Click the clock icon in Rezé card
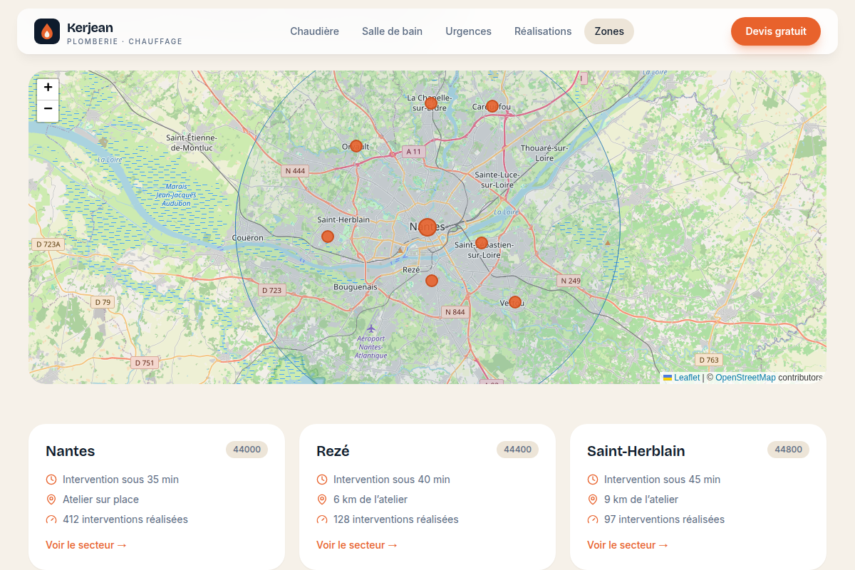855x570 pixels. [322, 480]
